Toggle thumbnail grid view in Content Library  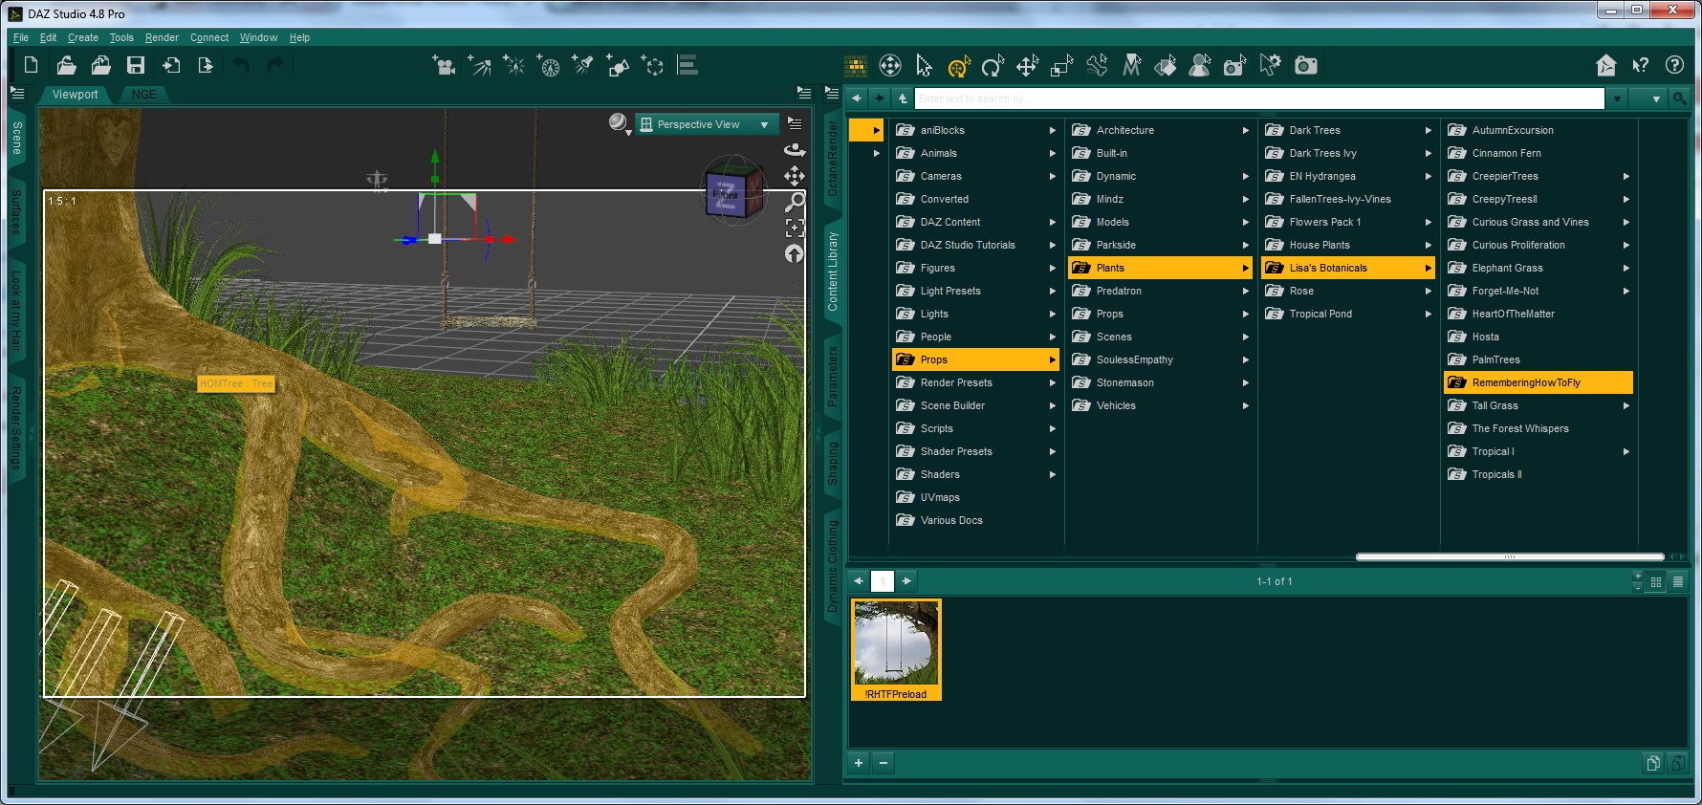[1656, 581]
